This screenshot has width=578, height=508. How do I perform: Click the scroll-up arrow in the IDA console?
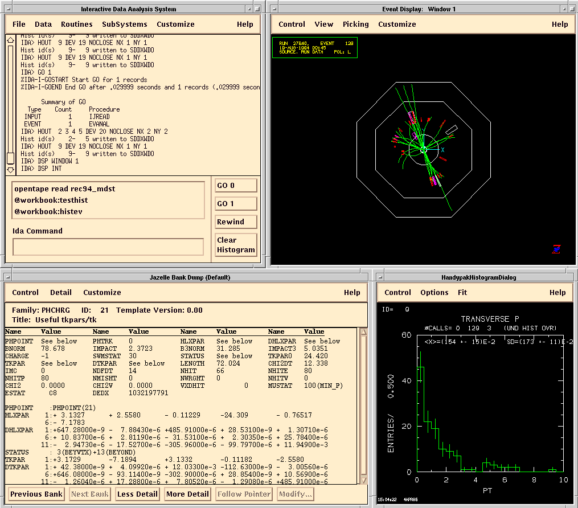coord(10,39)
